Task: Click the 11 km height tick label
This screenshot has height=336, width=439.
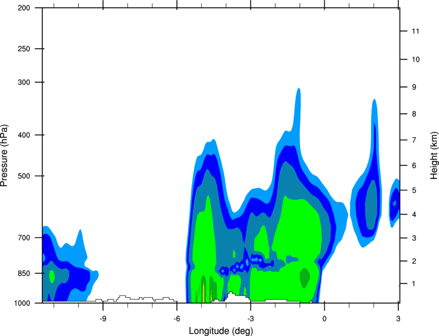Action: pyautogui.click(x=415, y=31)
